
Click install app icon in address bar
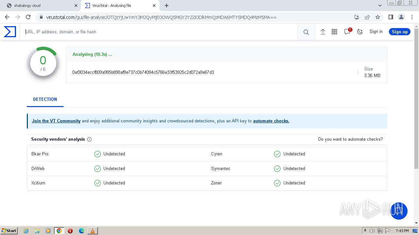tap(357, 17)
